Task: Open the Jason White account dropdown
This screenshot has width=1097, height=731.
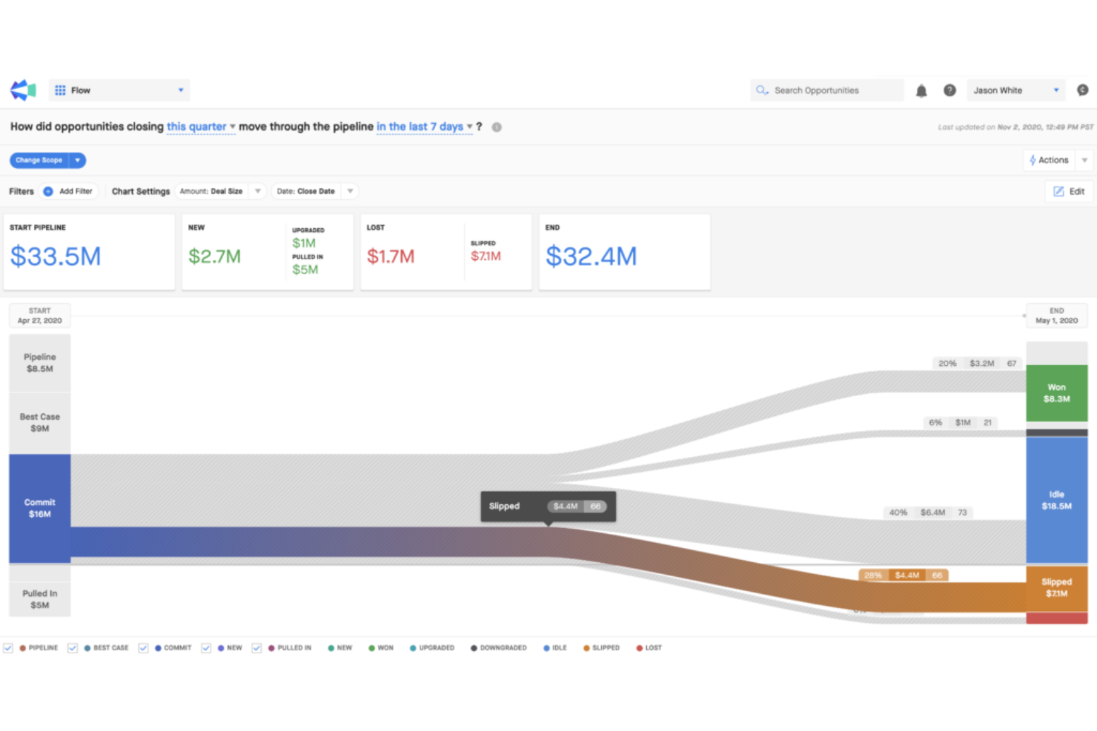Action: coord(1015,90)
